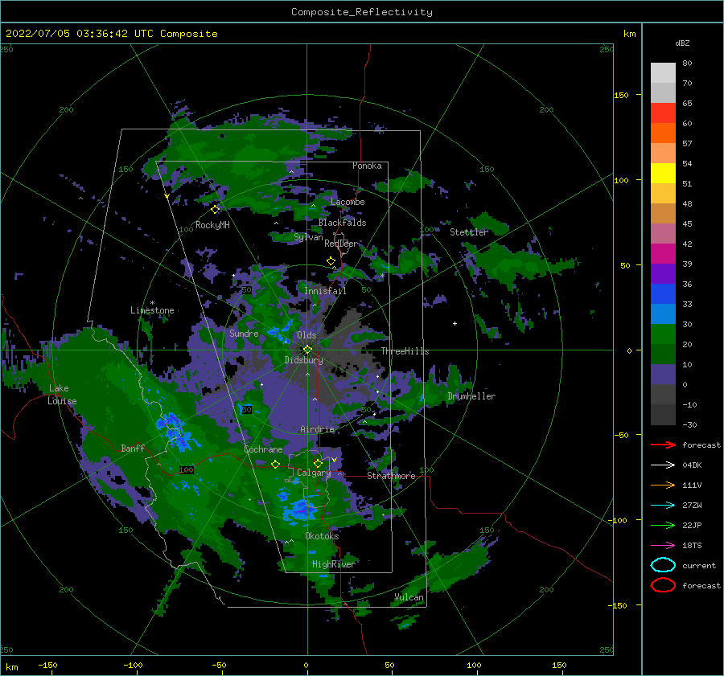The image size is (724, 676).
Task: Click the Strathmore label
Action: coord(391,476)
